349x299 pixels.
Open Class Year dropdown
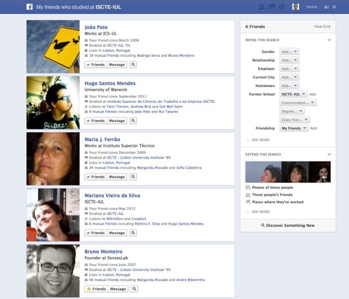[295, 120]
